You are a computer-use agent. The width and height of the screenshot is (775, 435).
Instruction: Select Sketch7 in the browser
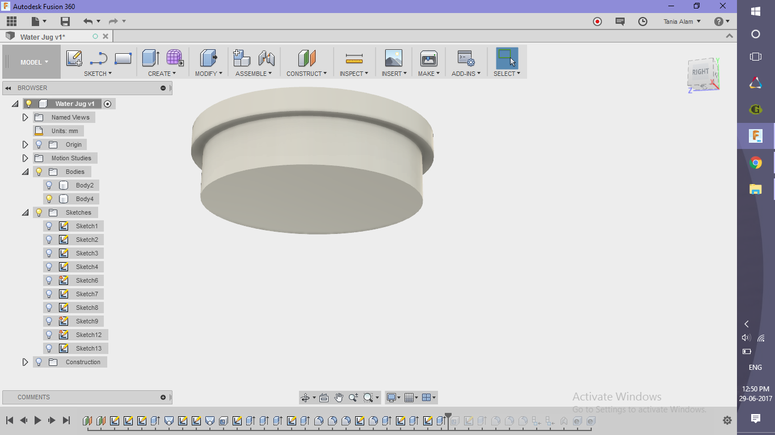[x=87, y=294]
